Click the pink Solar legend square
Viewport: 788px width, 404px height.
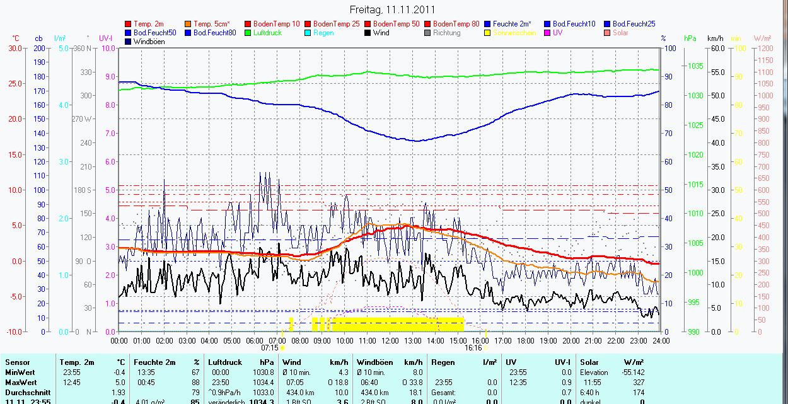click(x=608, y=33)
